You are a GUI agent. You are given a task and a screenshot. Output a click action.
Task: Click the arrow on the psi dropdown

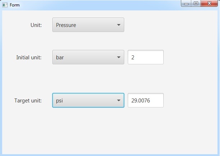coord(119,101)
